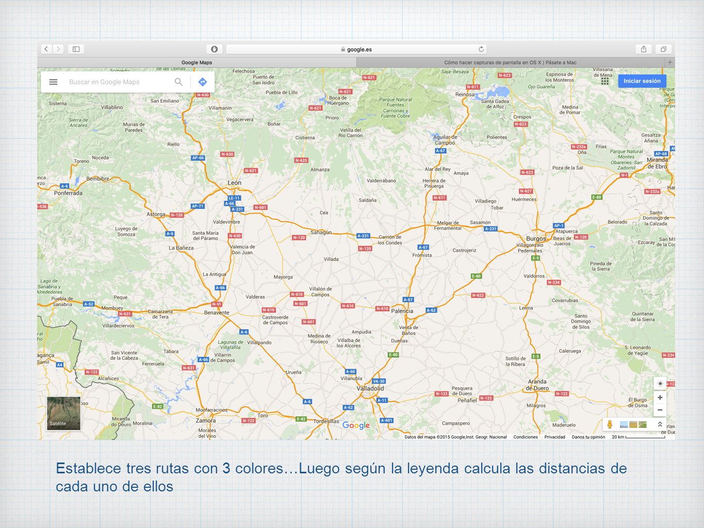Click the Benavente town label
The height and width of the screenshot is (528, 704).
(x=217, y=312)
